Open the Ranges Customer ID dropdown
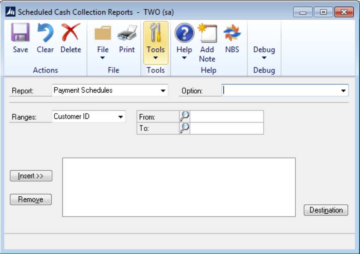 pos(120,117)
